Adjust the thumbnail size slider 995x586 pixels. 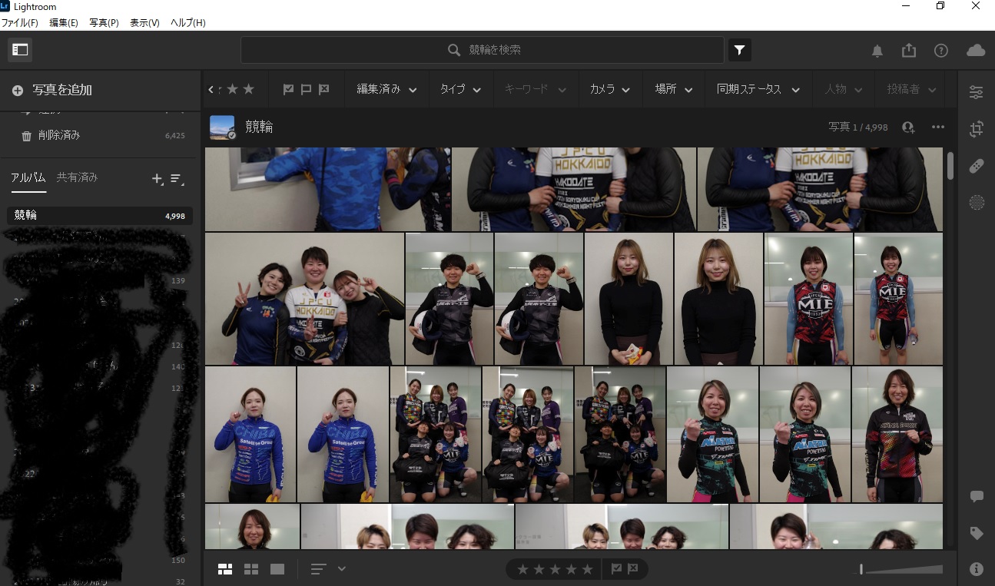(900, 570)
